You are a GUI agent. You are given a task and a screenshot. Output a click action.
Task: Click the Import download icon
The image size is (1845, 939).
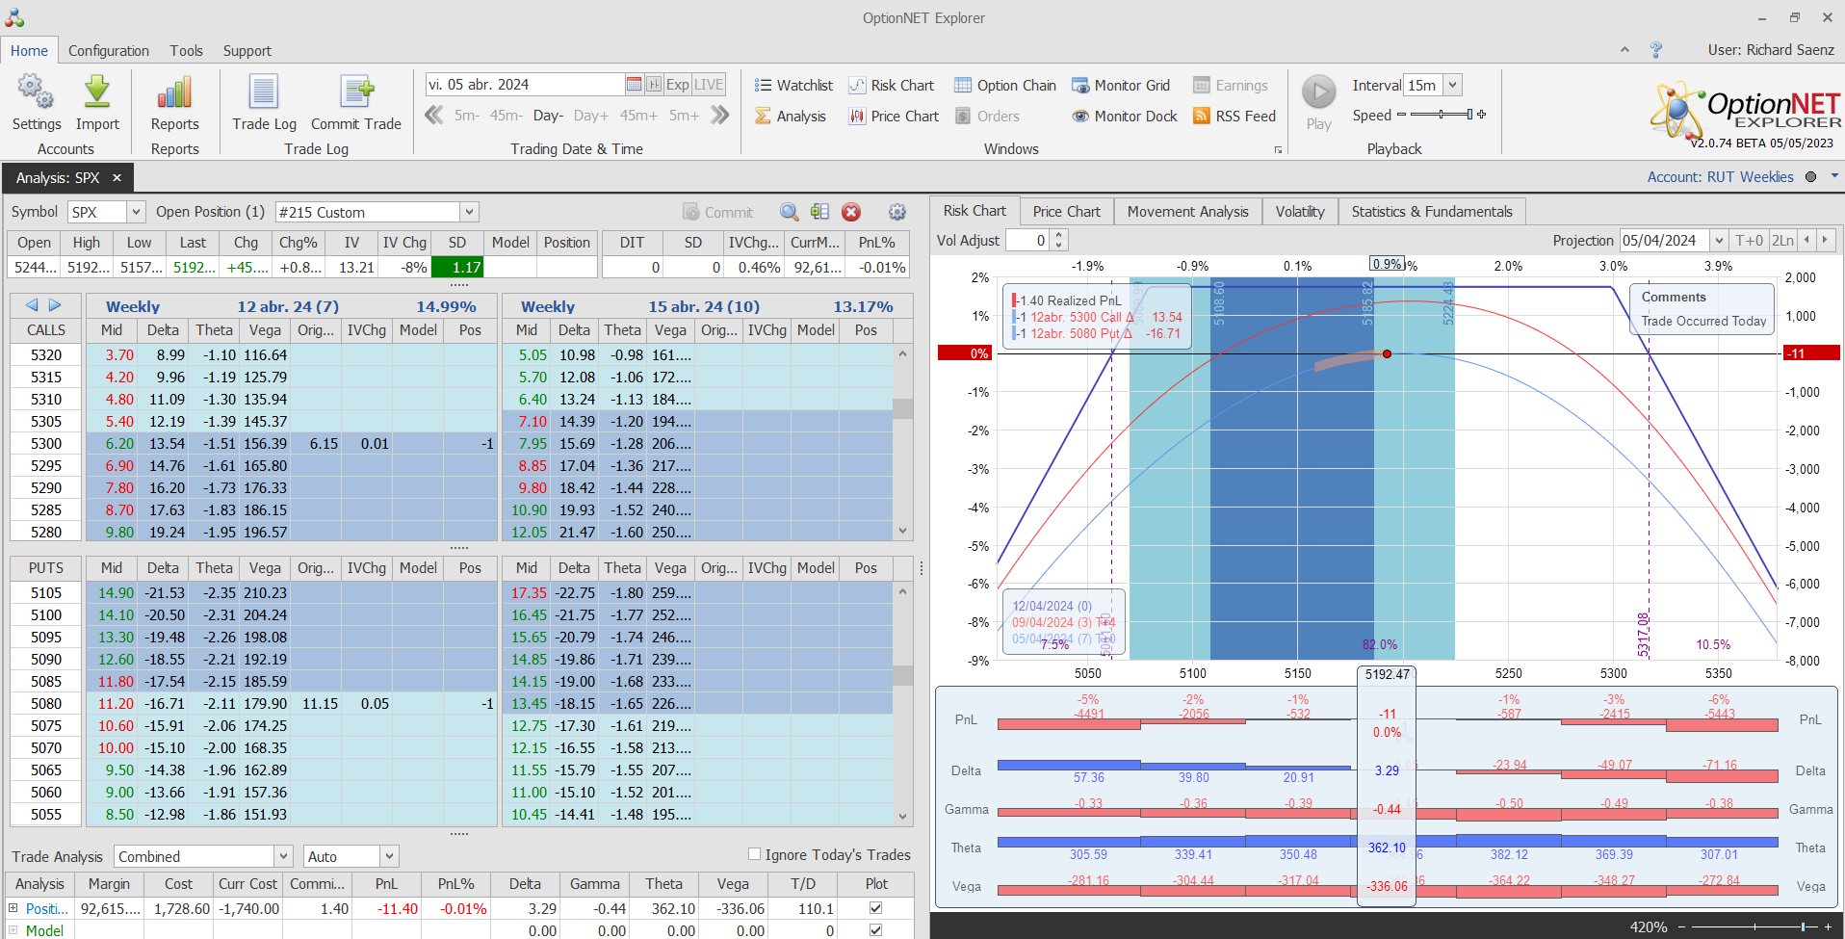97,93
